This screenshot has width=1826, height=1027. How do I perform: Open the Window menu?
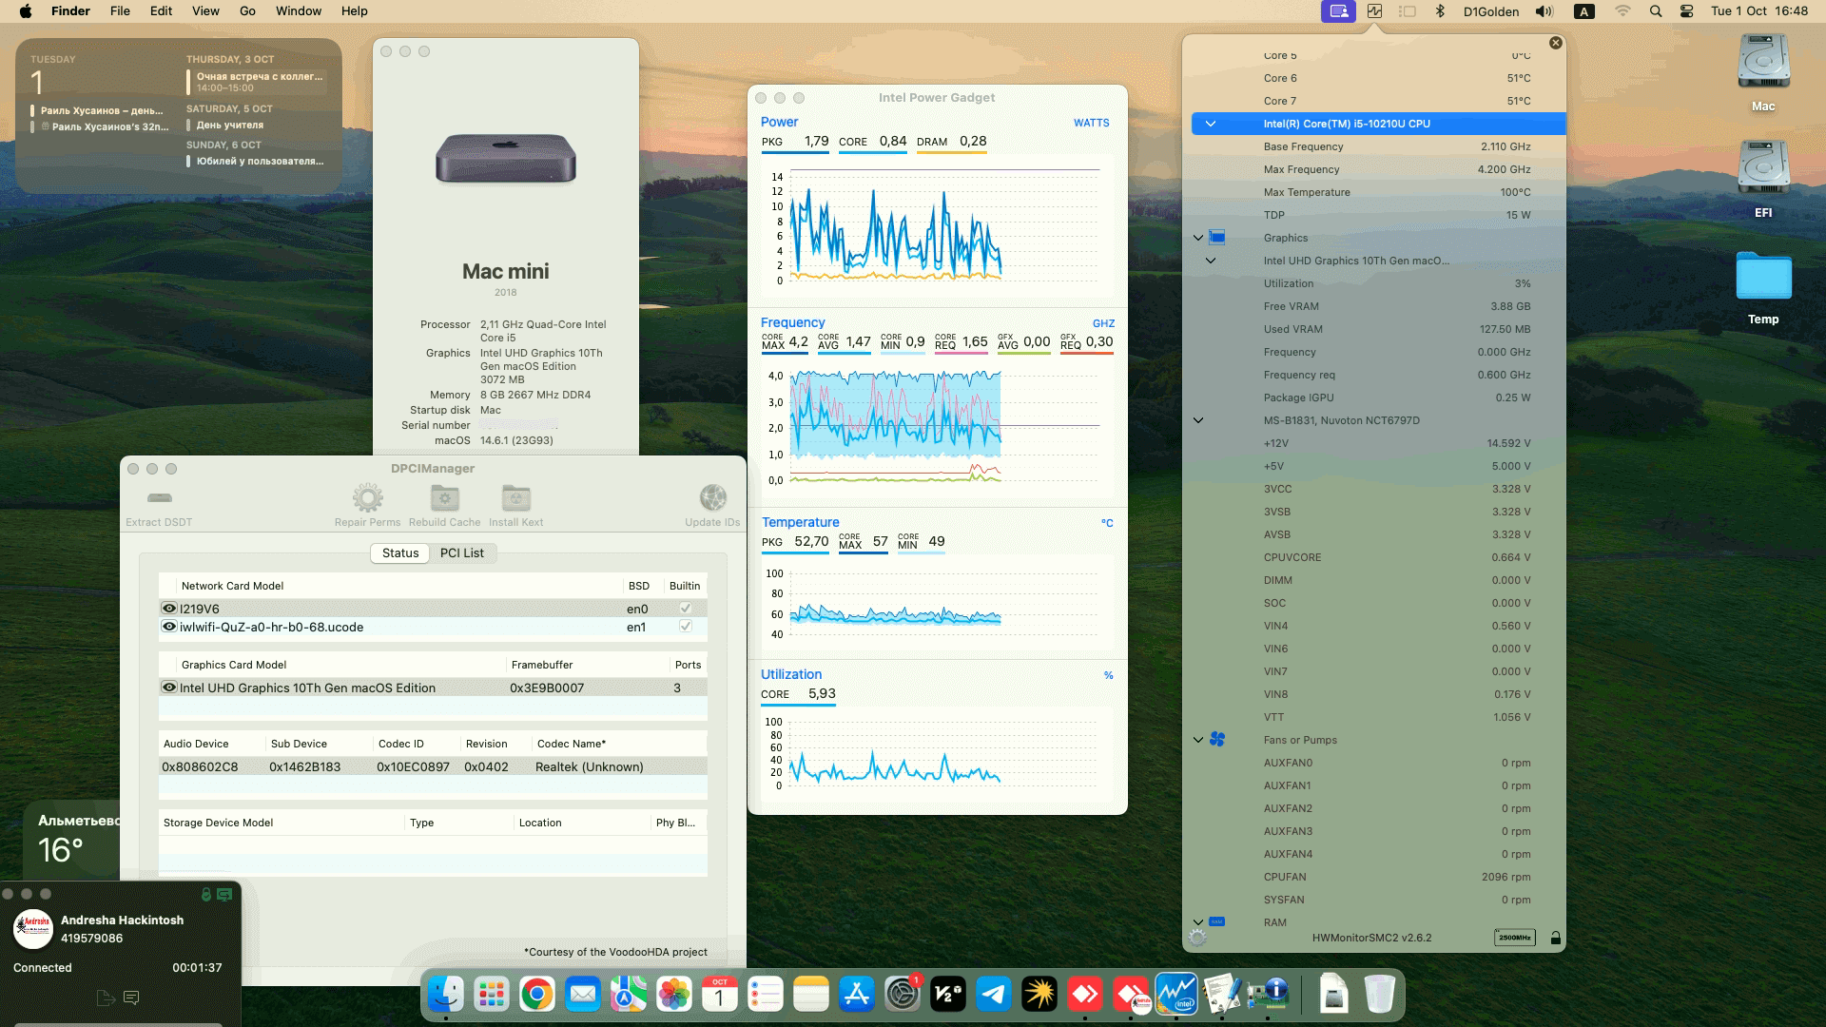tap(299, 11)
